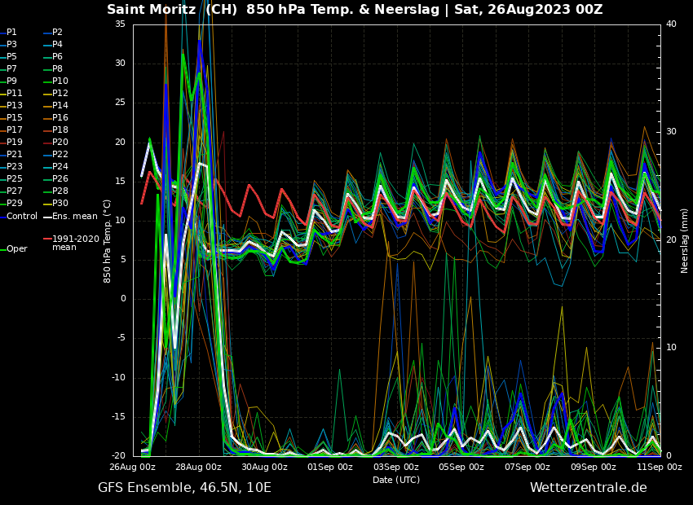The width and height of the screenshot is (693, 505).
Task: Click the Neerslag (mm) axis title
Action: pyautogui.click(x=685, y=240)
